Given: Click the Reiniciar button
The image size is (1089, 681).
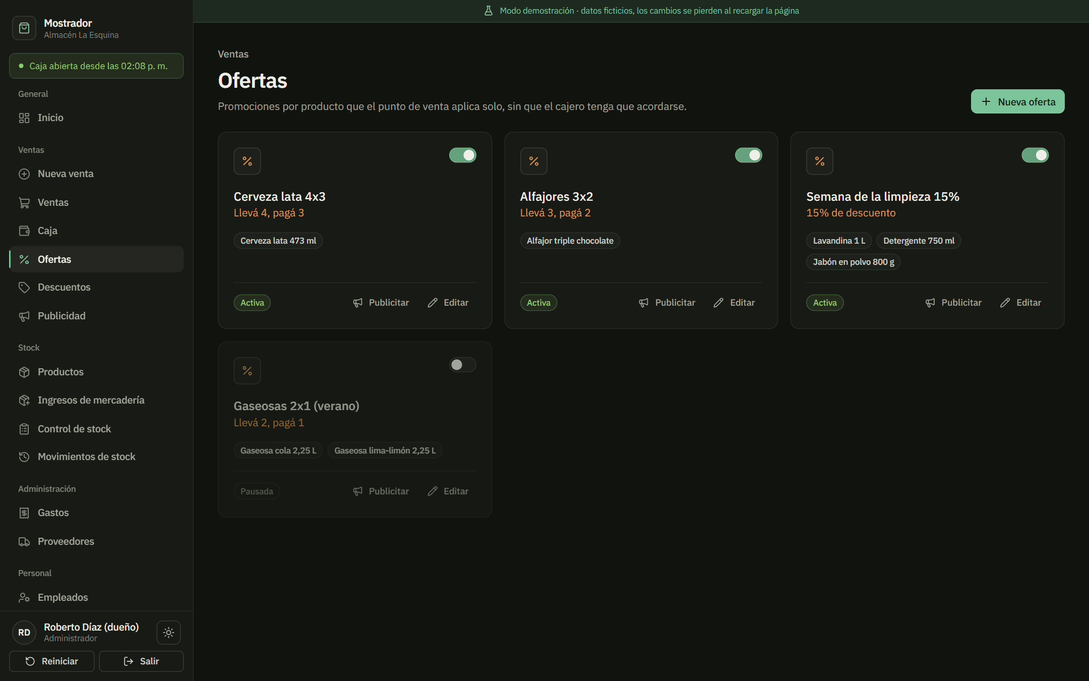Looking at the screenshot, I should (x=51, y=661).
